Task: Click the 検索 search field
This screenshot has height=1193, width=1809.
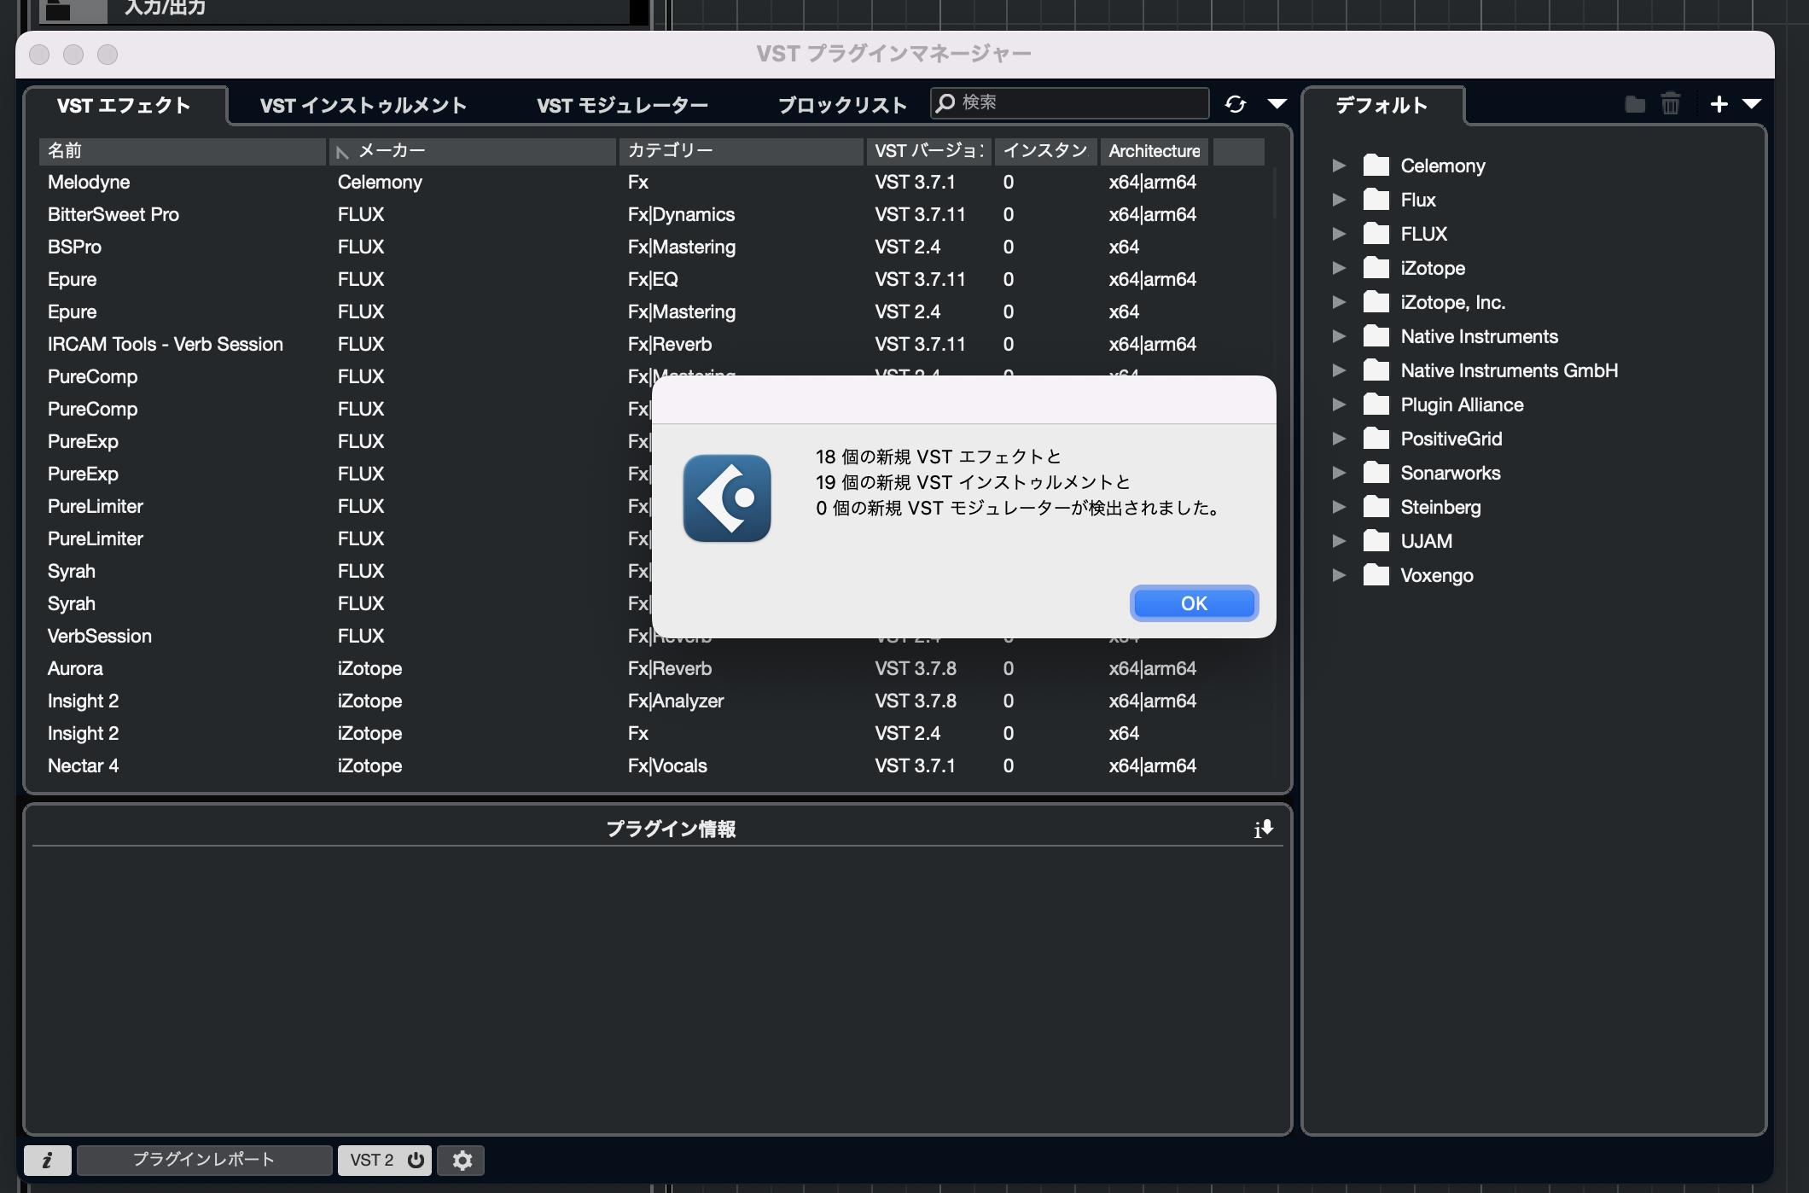Action: point(1070,102)
